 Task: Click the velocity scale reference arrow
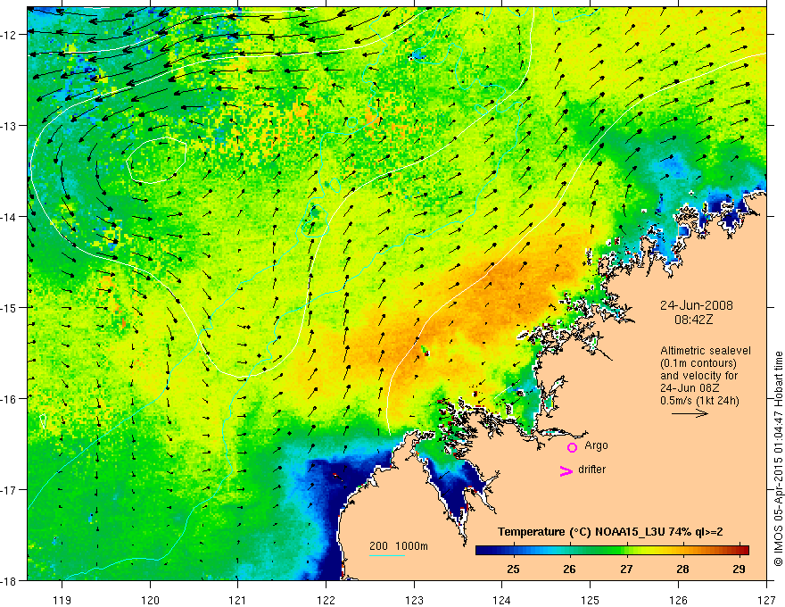690,413
